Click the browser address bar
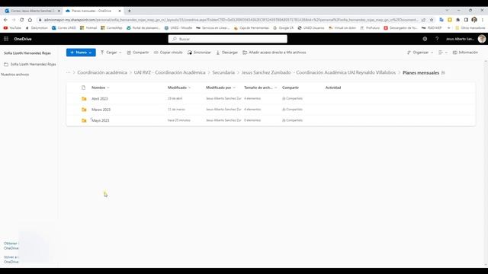The width and height of the screenshot is (488, 274). click(x=230, y=20)
